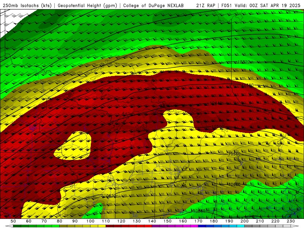
Task: Click the '250mb Isotachs (kts)' title text
Action: pyautogui.click(x=27, y=6)
